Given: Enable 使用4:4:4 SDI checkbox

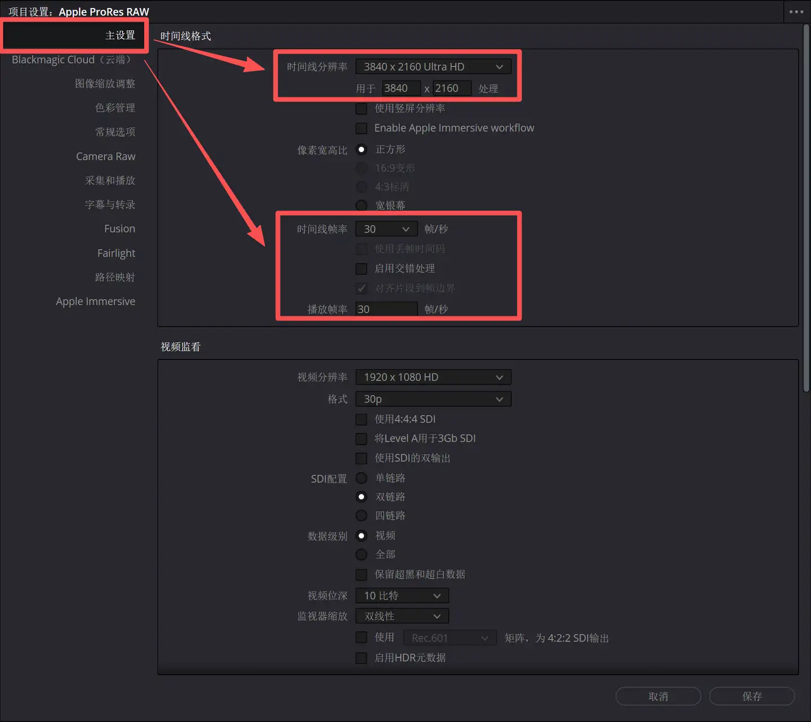Looking at the screenshot, I should click(362, 420).
